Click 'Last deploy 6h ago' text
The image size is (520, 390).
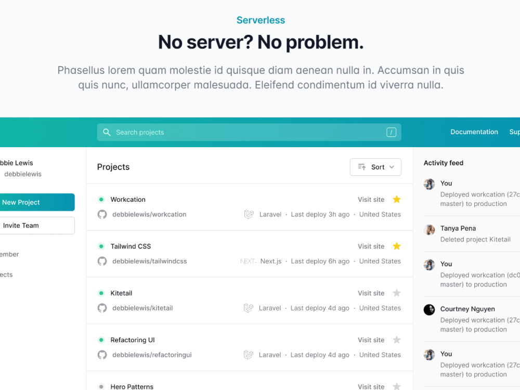[320, 261]
